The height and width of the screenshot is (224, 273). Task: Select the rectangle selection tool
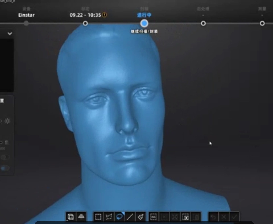pos(98,217)
